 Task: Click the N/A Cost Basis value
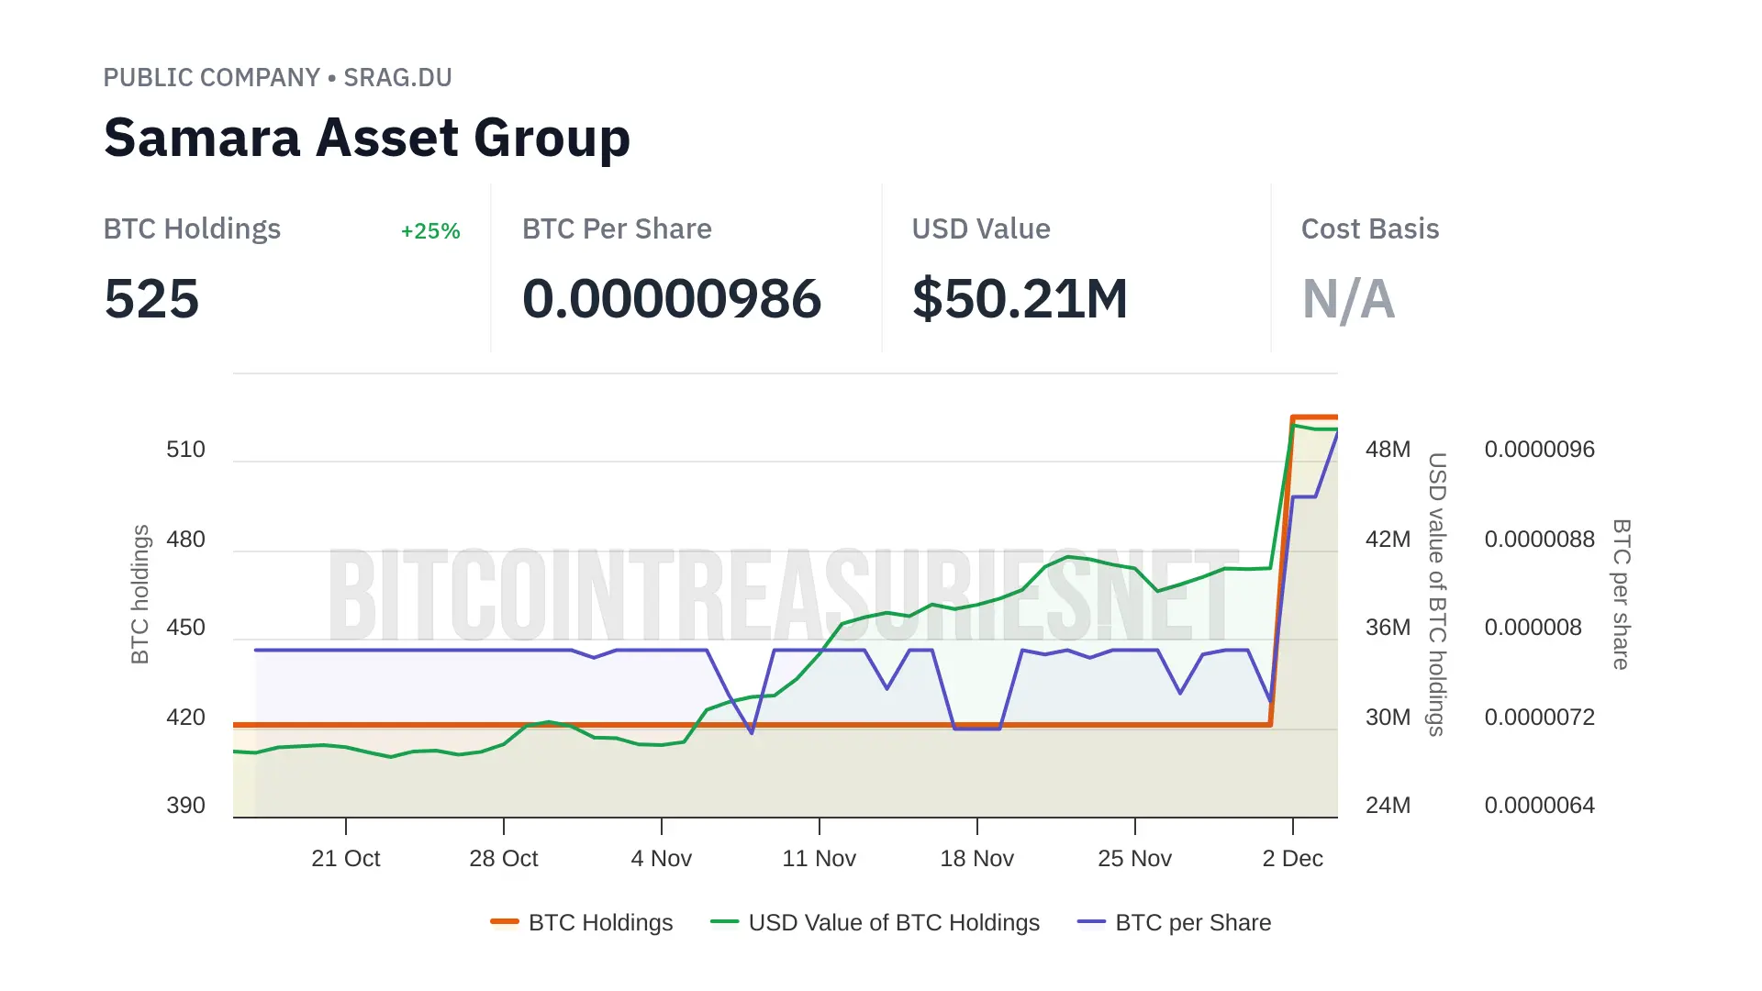1348,299
